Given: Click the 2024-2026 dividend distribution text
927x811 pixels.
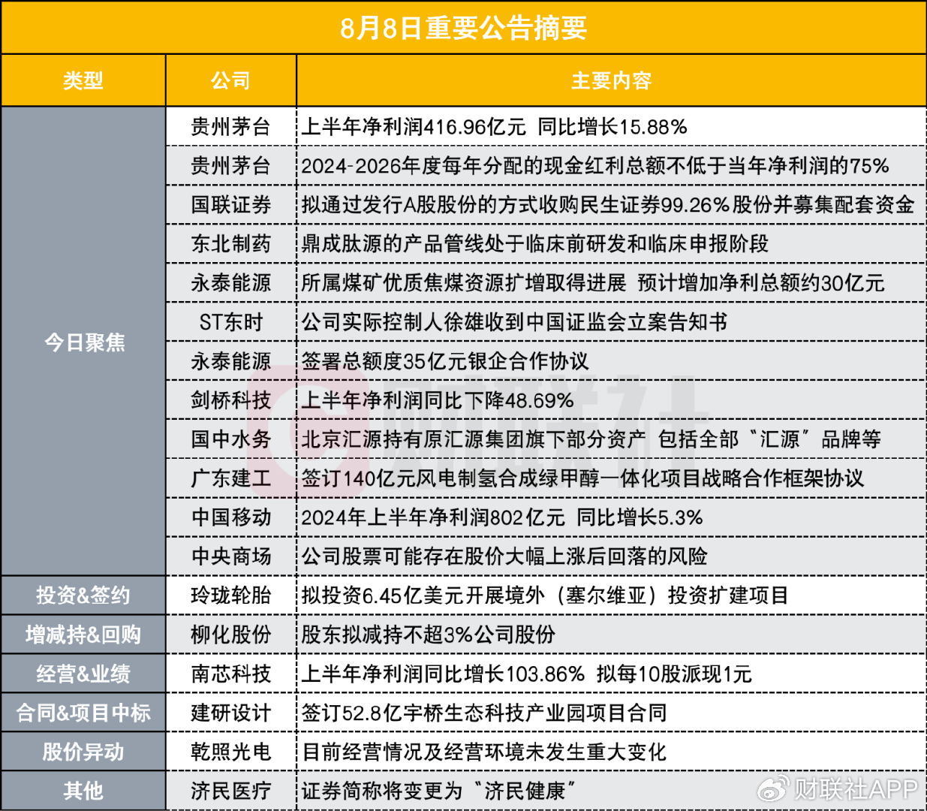Looking at the screenshot, I should tap(595, 165).
